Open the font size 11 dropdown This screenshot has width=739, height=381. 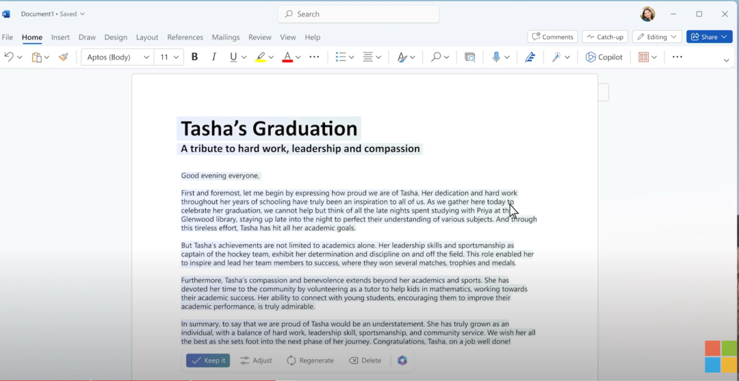[176, 57]
